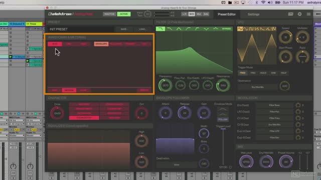Select the peak filter shape icon
The height and width of the screenshot is (180, 321).
pos(215,29)
